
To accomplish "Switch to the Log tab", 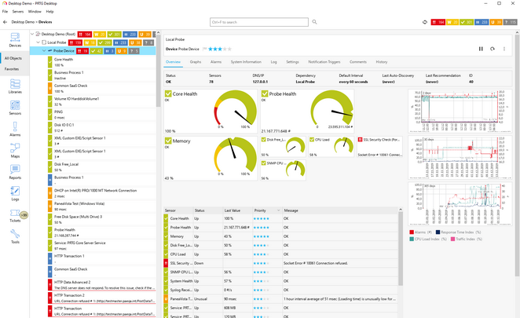I will point(273,62).
